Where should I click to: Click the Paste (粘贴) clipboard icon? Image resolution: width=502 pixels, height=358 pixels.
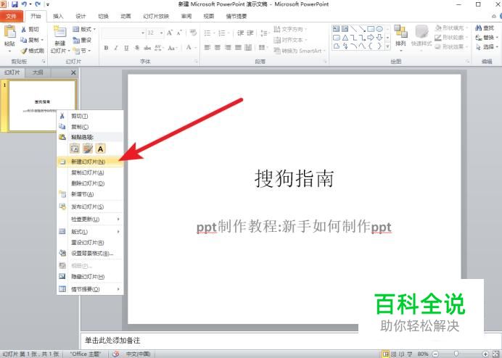[x=9, y=31]
